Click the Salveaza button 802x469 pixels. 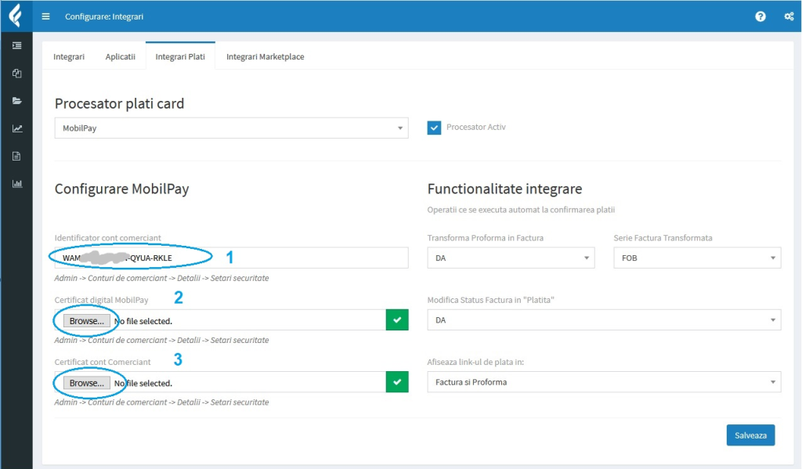click(750, 435)
